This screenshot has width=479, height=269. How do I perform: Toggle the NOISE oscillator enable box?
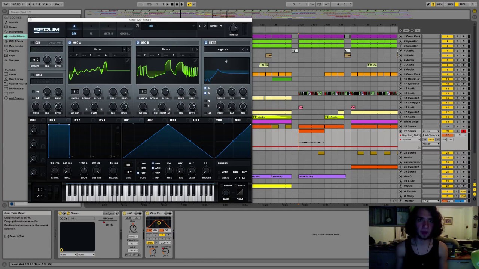point(33,75)
